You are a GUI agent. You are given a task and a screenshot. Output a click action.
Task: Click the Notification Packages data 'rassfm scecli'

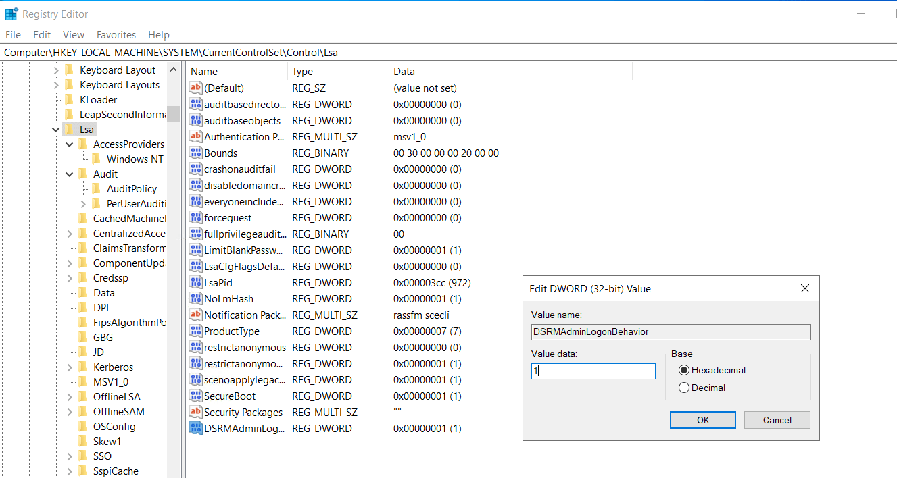click(x=421, y=315)
